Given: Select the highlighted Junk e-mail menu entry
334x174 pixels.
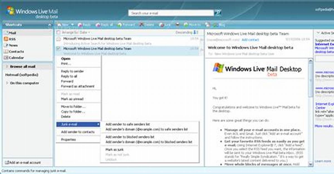Looking at the screenshot, I should coord(78,124).
